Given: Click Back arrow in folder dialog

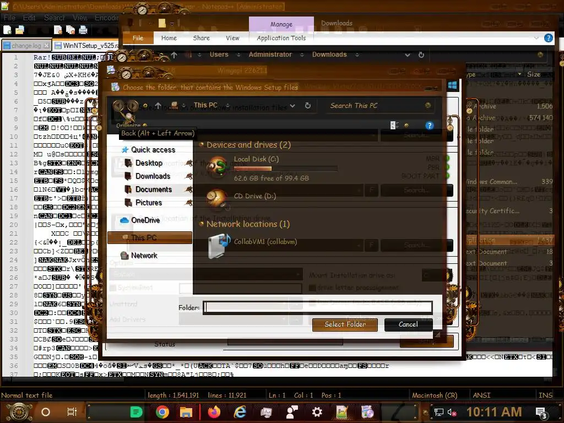Looking at the screenshot, I should pyautogui.click(x=118, y=106).
